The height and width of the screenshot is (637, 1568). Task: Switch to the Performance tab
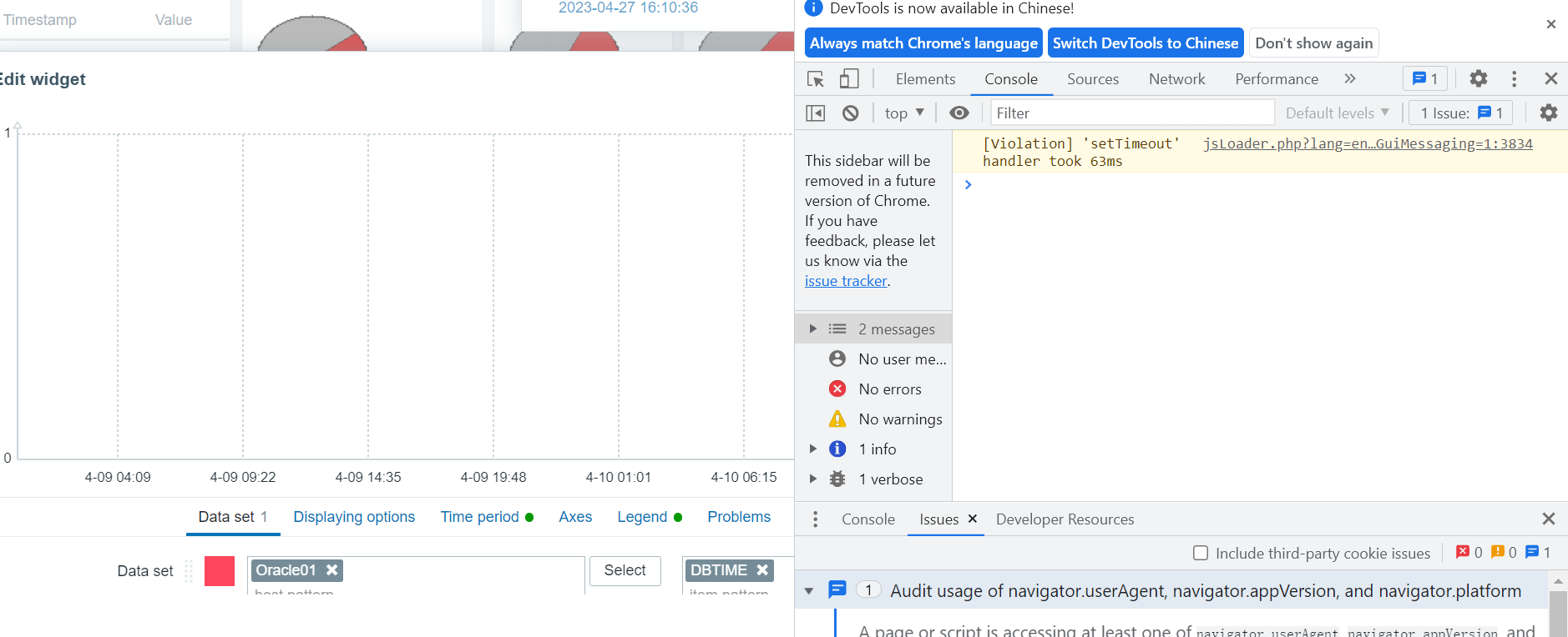(x=1277, y=79)
